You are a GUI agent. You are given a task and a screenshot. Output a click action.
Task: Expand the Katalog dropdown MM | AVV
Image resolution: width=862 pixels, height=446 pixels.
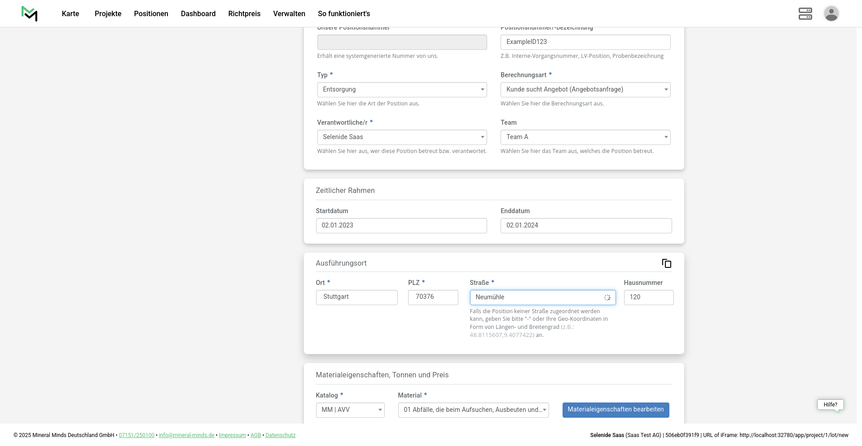(x=350, y=410)
